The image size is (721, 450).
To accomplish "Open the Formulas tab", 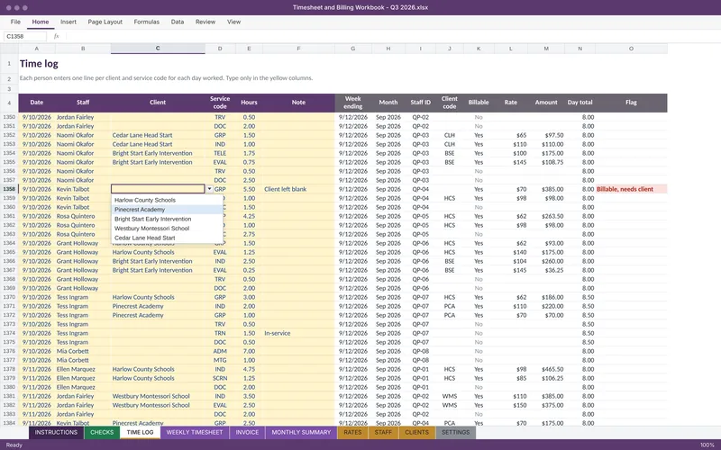I will 146,22.
